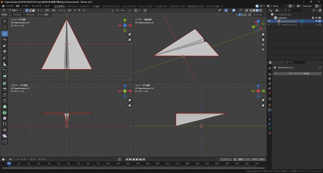Click the hand pan icon in top view
The width and height of the screenshot is (323, 173).
(x=130, y=40)
